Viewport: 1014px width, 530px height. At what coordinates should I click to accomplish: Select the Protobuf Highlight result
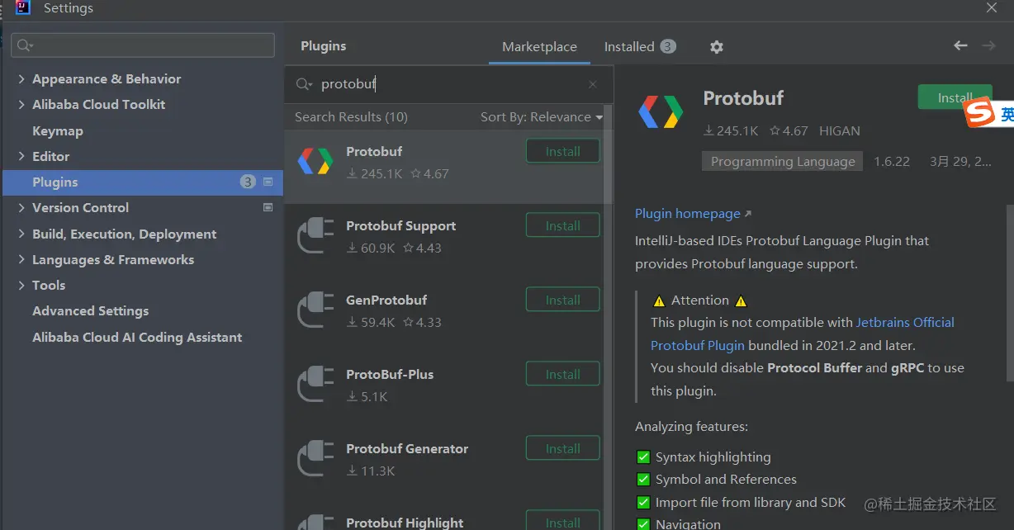click(405, 523)
